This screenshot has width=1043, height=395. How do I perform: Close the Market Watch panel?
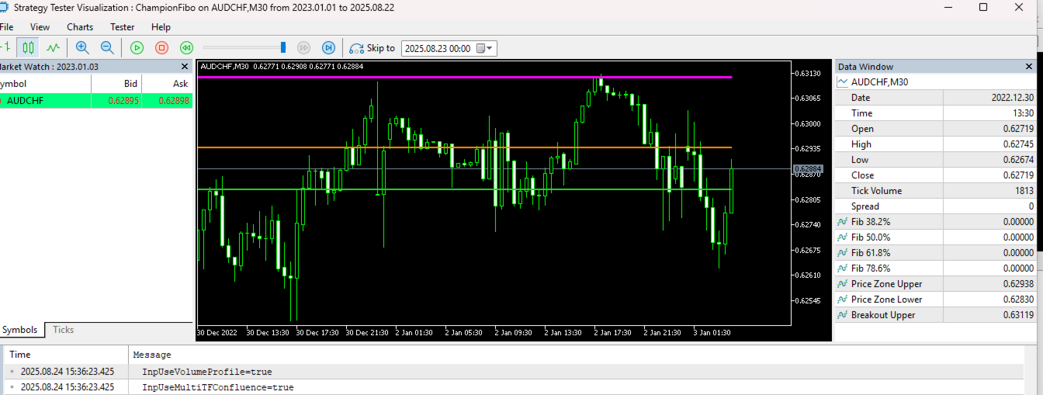[185, 67]
